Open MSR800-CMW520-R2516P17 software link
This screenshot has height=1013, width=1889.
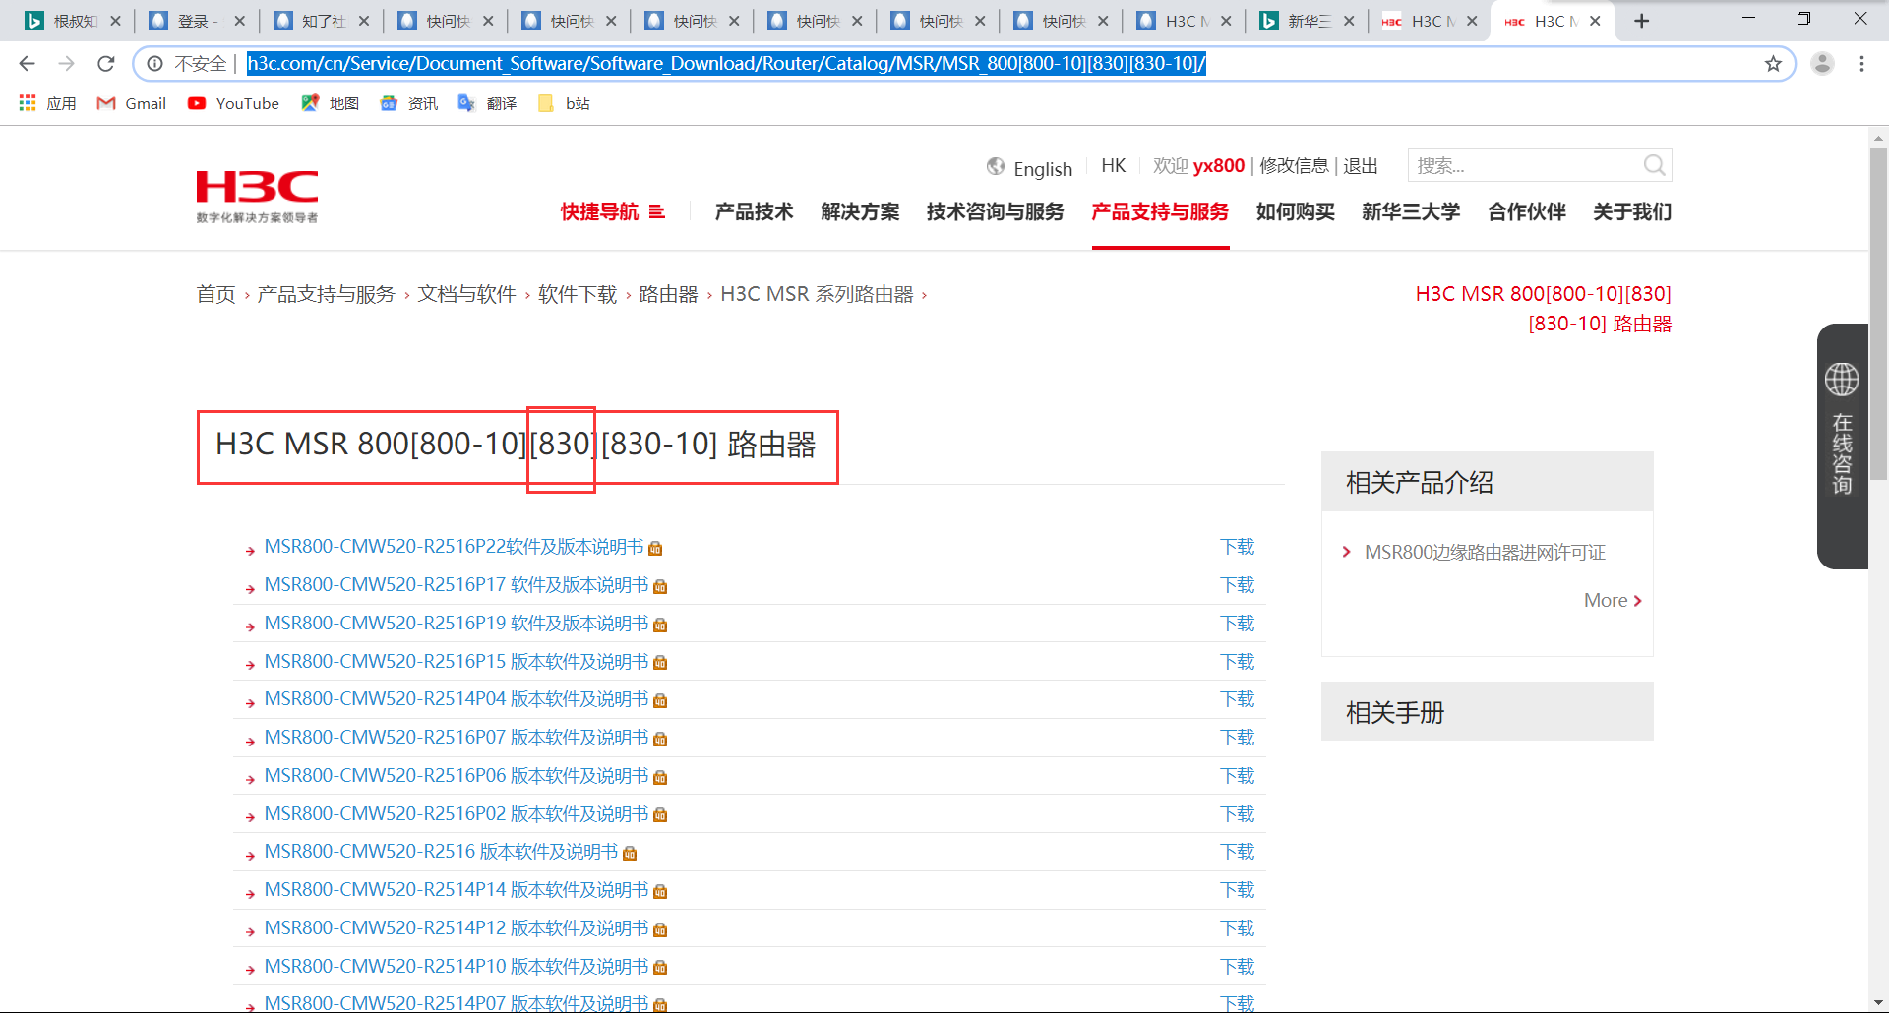point(457,585)
